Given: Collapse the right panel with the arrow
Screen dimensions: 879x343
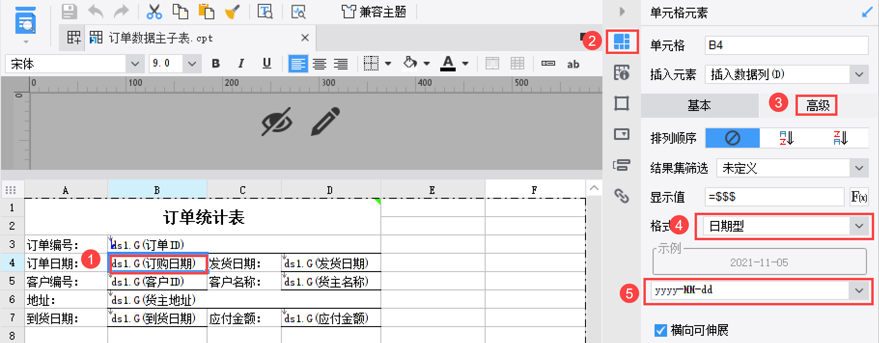Looking at the screenshot, I should click(622, 11).
